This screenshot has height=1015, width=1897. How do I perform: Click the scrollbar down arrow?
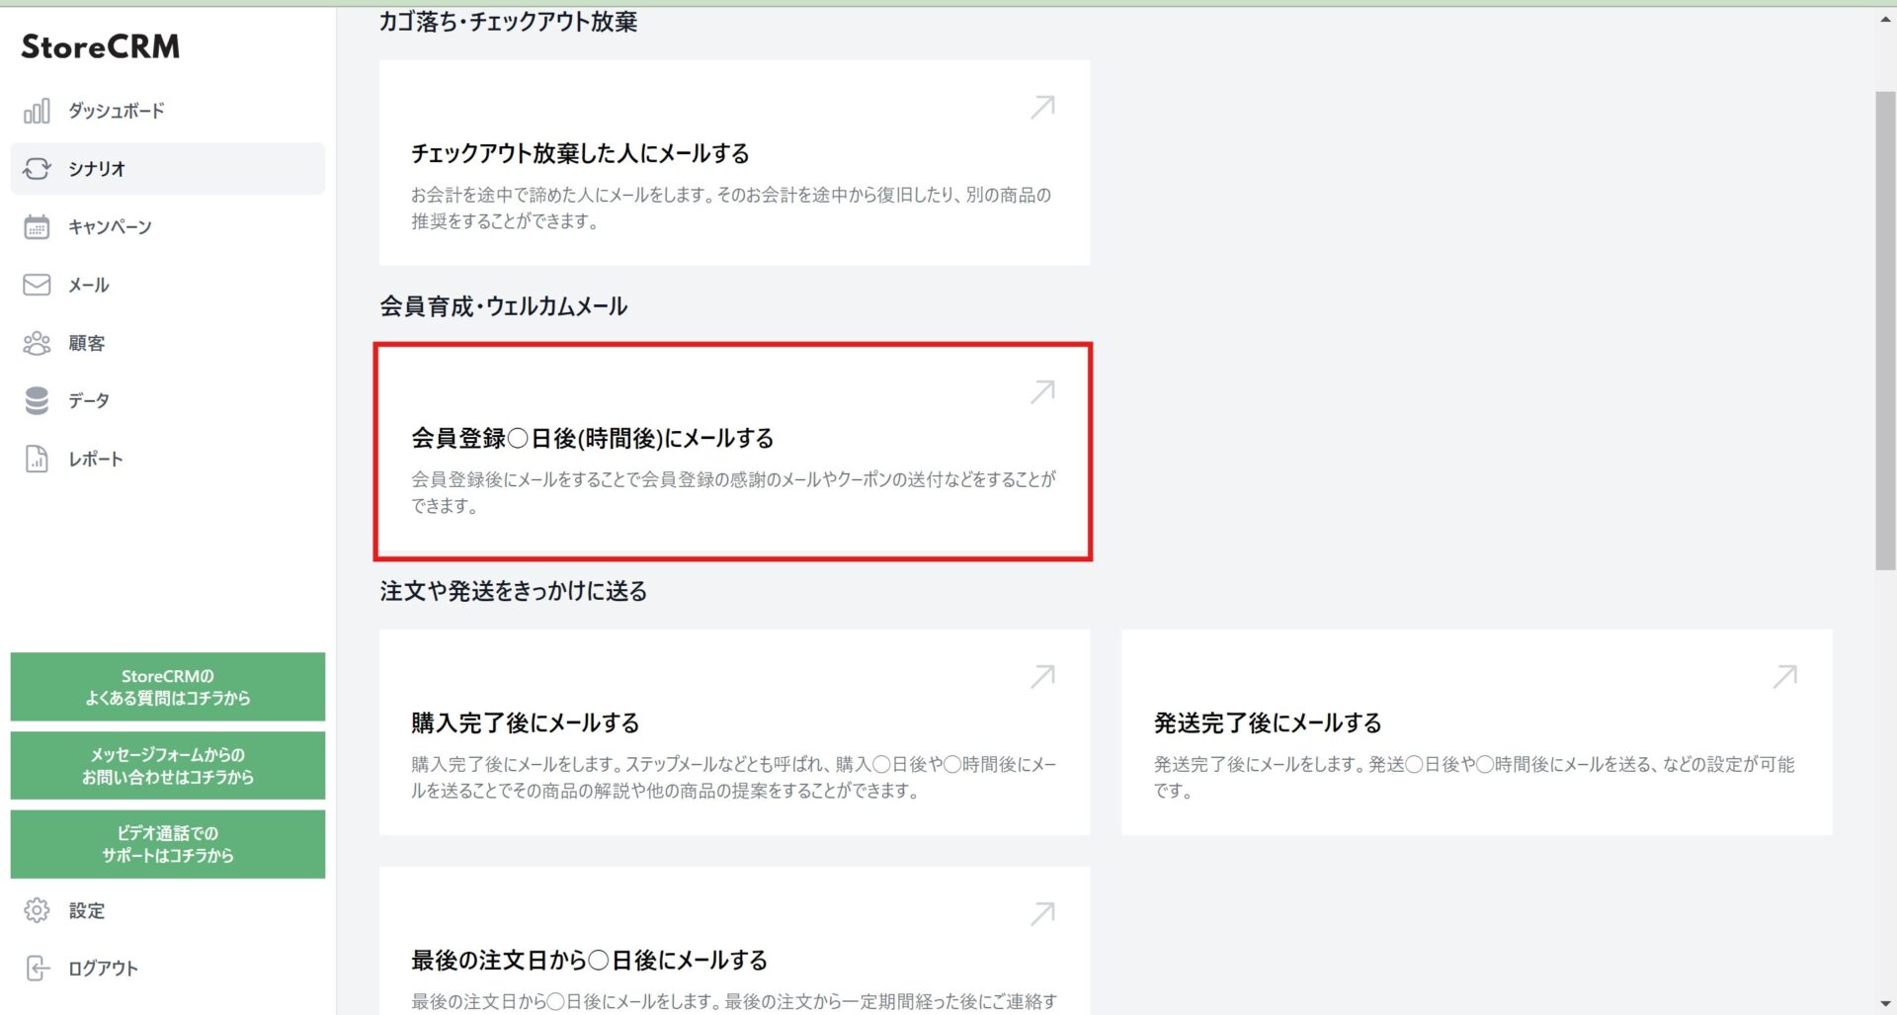point(1885,1004)
